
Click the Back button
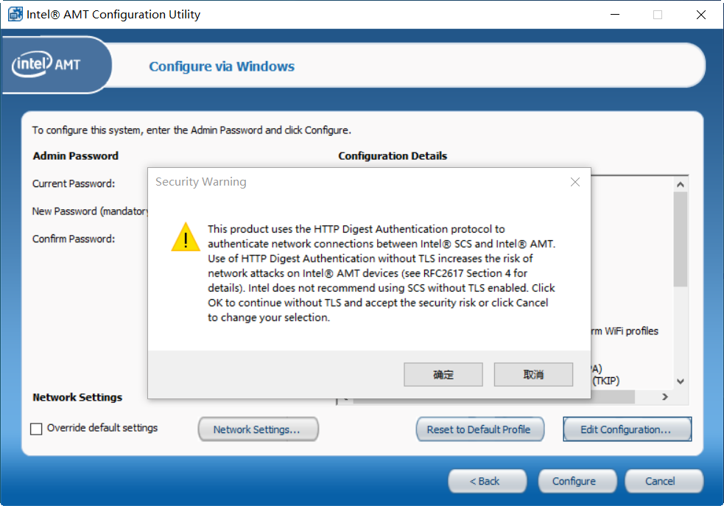pos(487,481)
